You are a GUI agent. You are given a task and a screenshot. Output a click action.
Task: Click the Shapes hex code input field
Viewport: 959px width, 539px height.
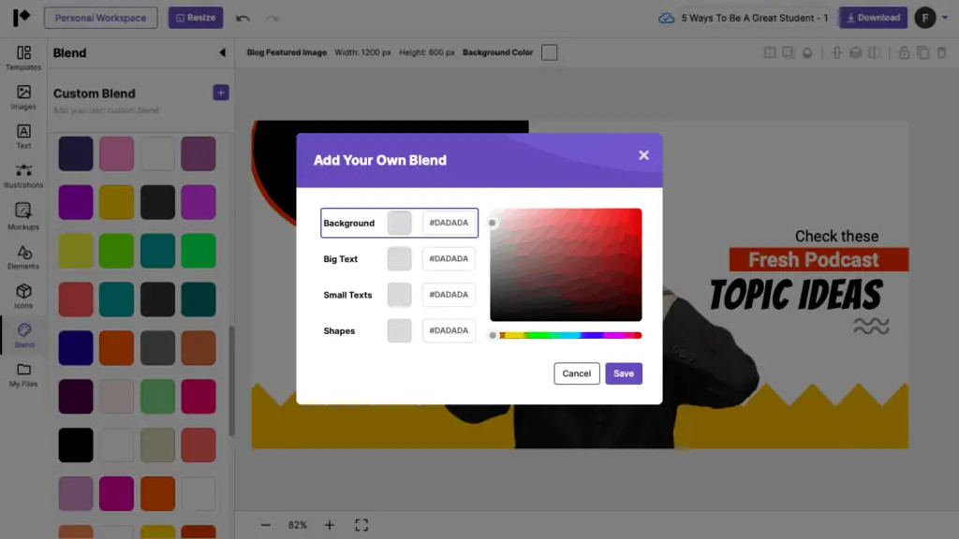tap(449, 331)
